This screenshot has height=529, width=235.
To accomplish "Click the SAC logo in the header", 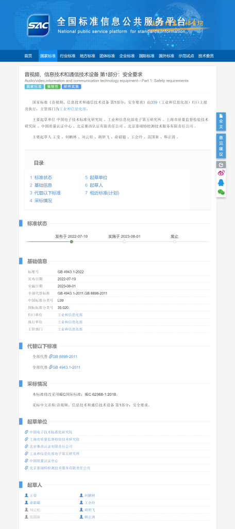I will click(38, 25).
